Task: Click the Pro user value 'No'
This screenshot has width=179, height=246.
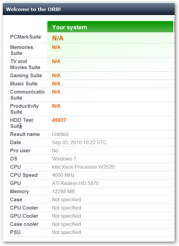Action: point(55,150)
